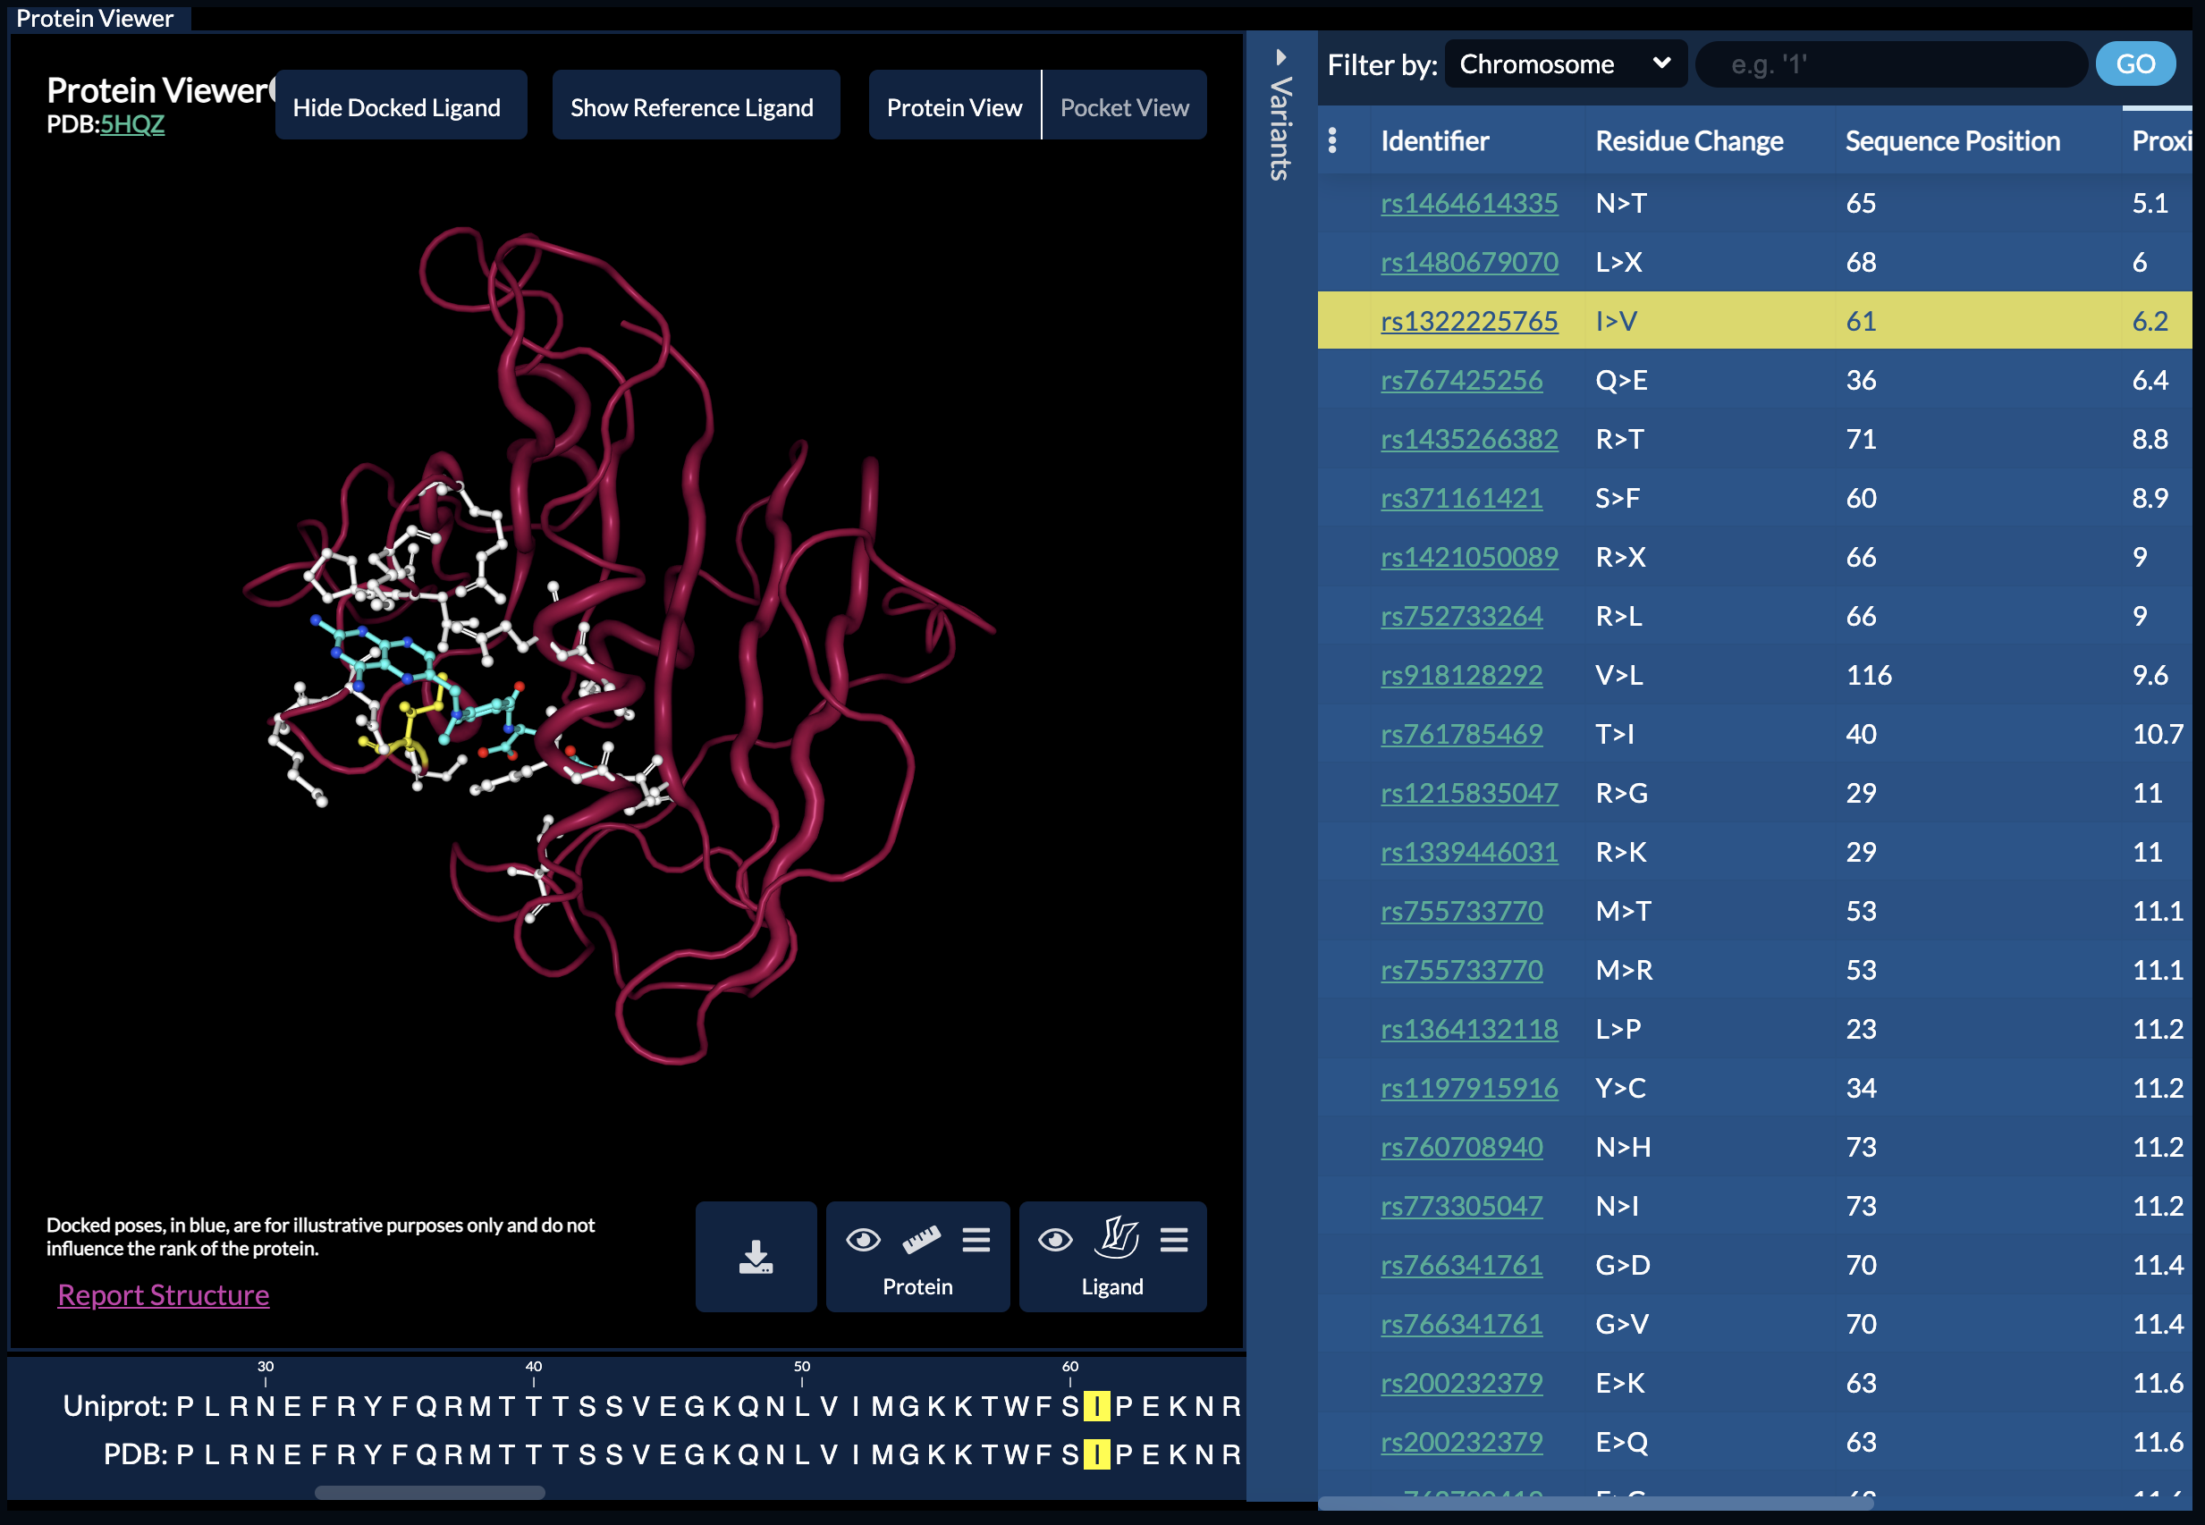Viewport: 2205px width, 1525px height.
Task: Sort by Sequence Position column header
Action: pos(1952,140)
